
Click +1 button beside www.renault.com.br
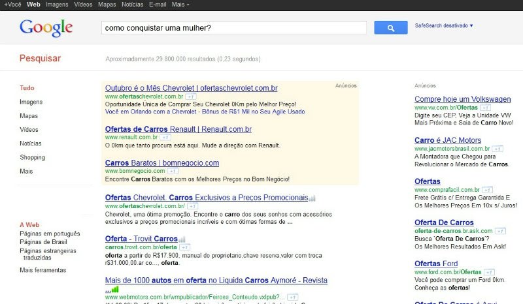coord(165,137)
